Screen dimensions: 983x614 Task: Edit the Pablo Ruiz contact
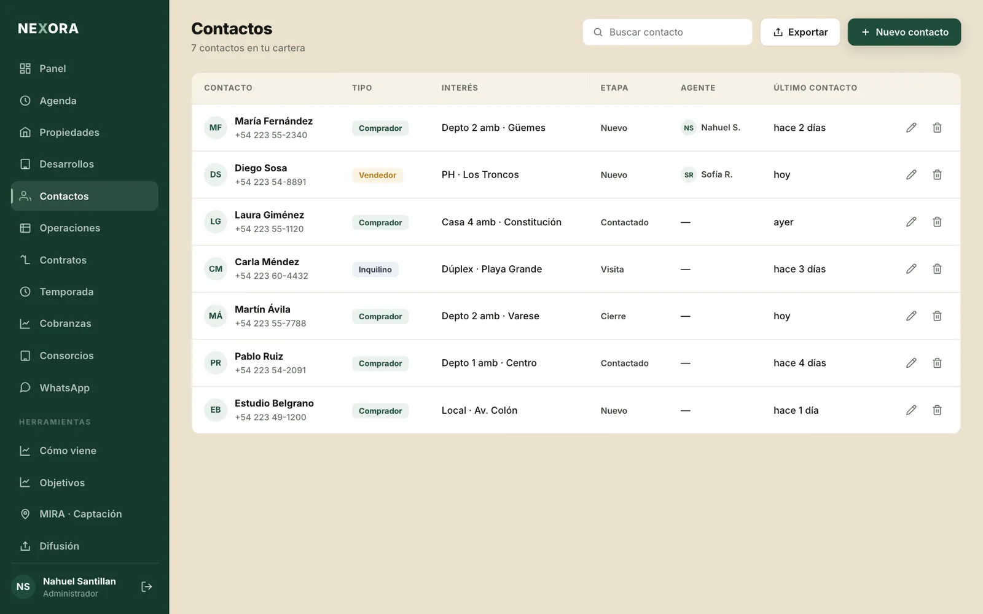coord(911,363)
